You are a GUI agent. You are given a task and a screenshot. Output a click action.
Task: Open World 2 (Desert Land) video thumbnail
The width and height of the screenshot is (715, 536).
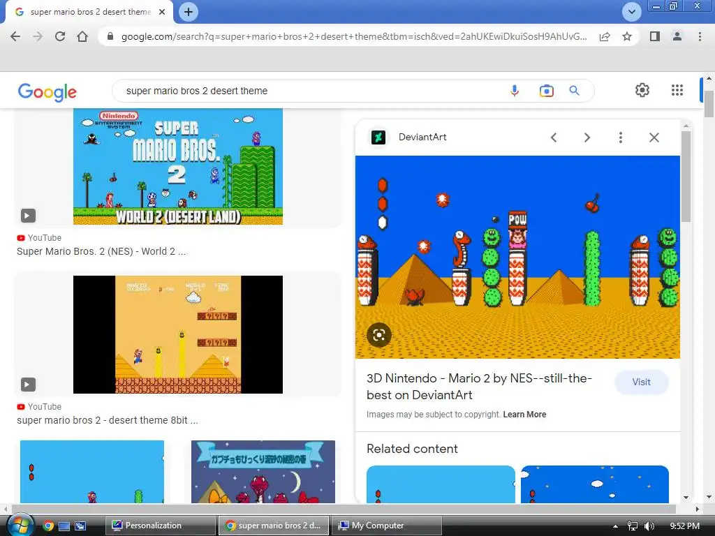click(178, 166)
